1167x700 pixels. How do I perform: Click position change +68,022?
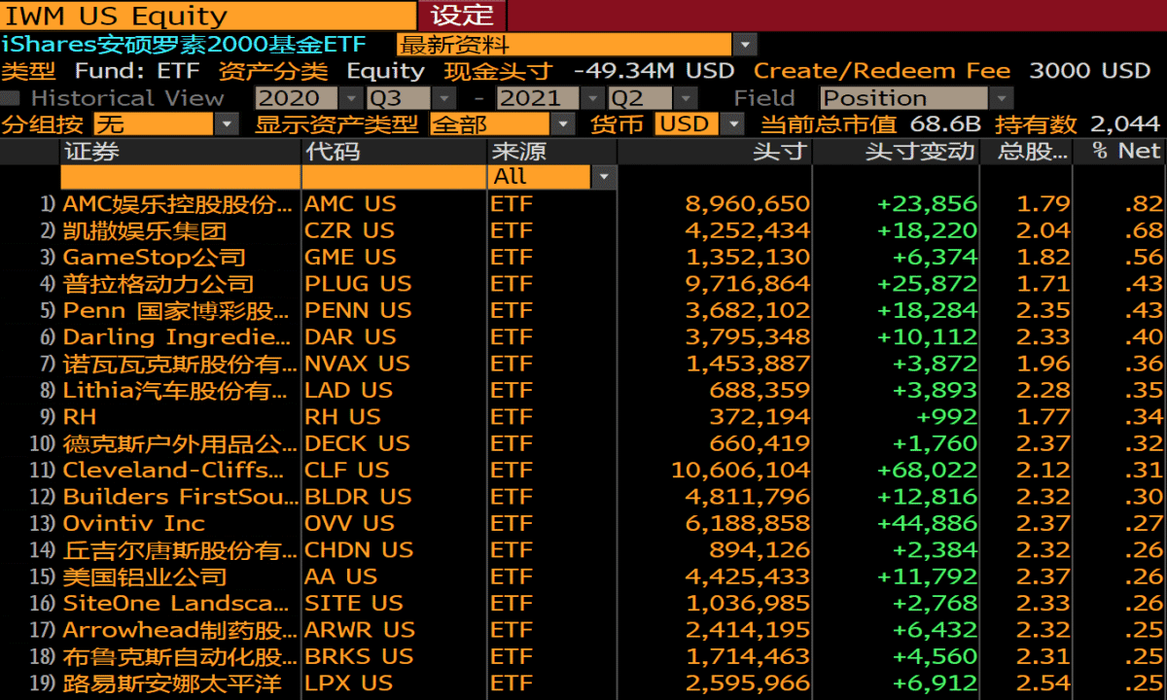tap(927, 470)
